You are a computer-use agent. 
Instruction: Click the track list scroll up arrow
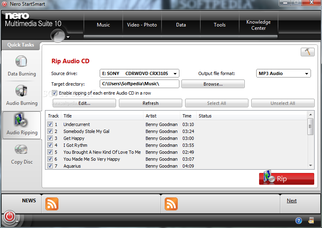(311, 115)
